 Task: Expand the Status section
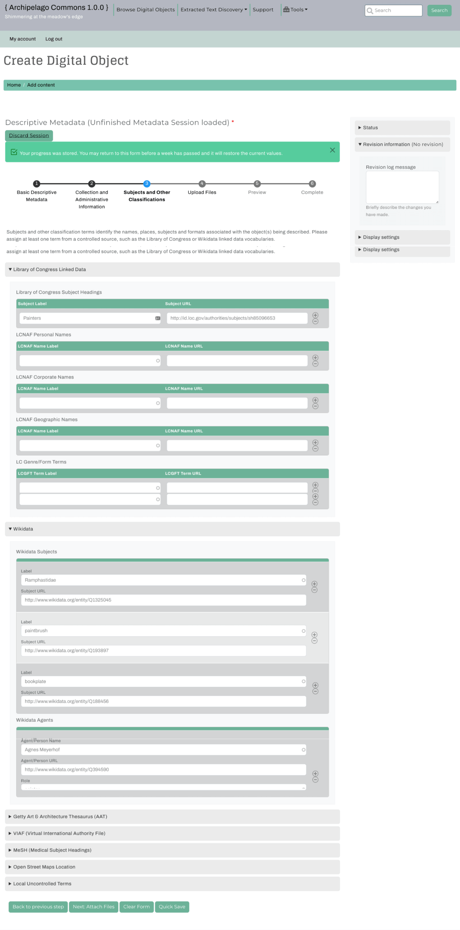click(x=370, y=127)
